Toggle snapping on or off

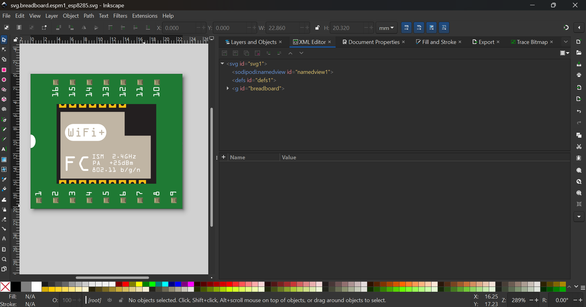[566, 27]
